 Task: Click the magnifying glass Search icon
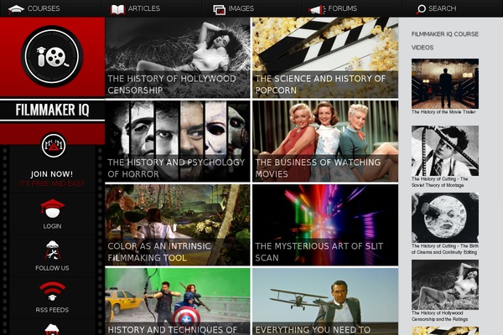coord(421,9)
